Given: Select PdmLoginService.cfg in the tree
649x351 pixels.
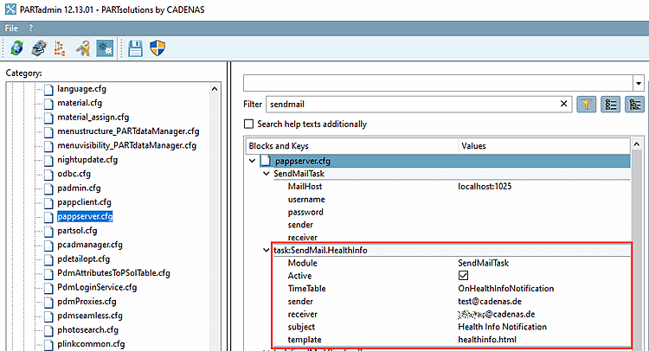Looking at the screenshot, I should tap(97, 287).
